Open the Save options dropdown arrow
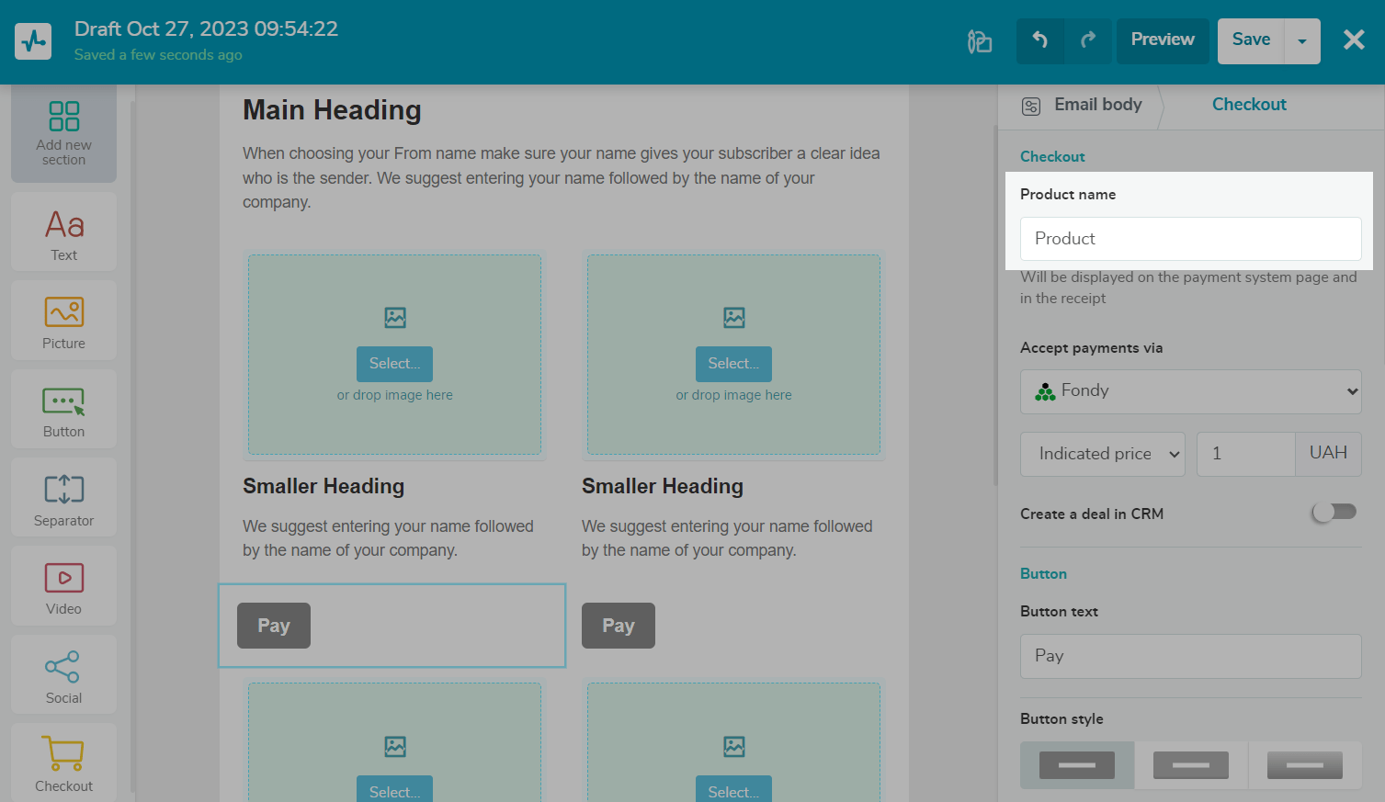 [x=1301, y=41]
